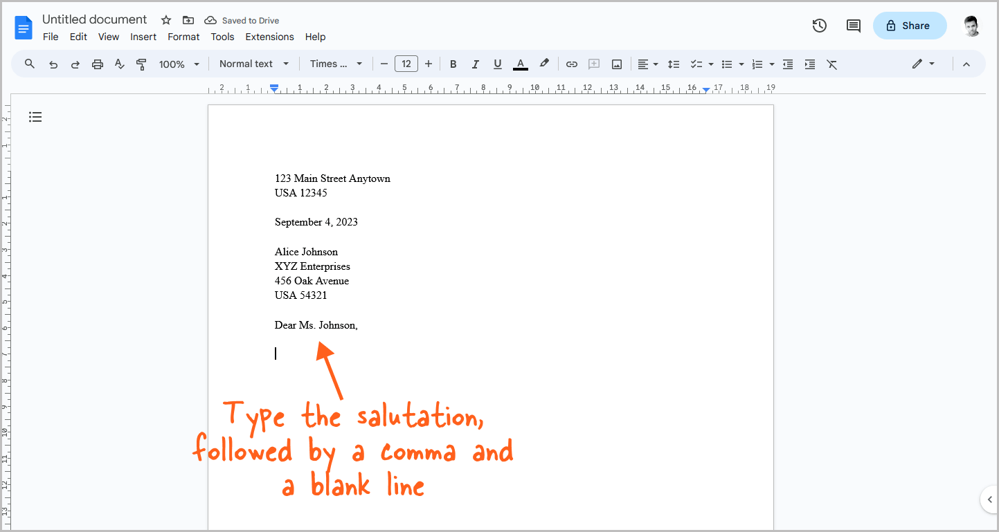The image size is (999, 532).
Task: Open the line spacing menu
Action: click(674, 64)
